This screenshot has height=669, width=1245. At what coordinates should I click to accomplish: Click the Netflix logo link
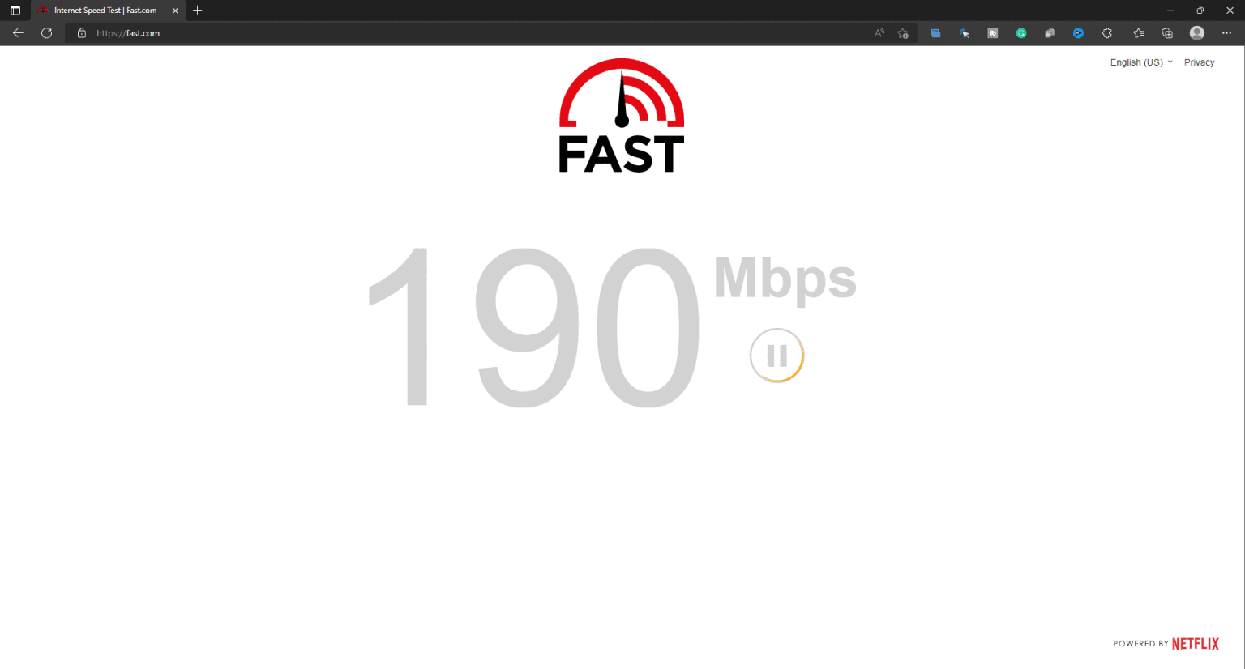coord(1195,644)
